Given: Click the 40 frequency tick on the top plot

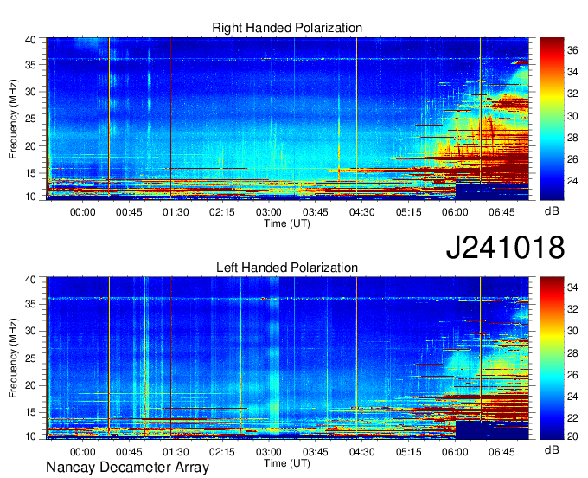Looking at the screenshot, I should [31, 40].
